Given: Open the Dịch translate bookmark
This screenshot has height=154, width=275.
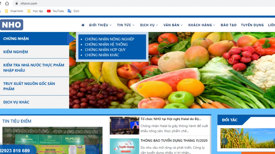Looking at the screenshot, I should (74, 11).
